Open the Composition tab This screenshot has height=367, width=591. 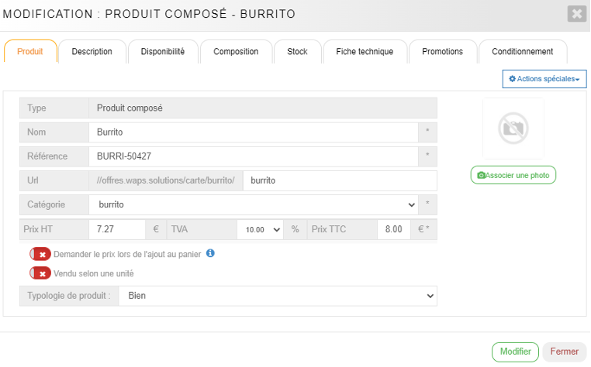click(236, 52)
